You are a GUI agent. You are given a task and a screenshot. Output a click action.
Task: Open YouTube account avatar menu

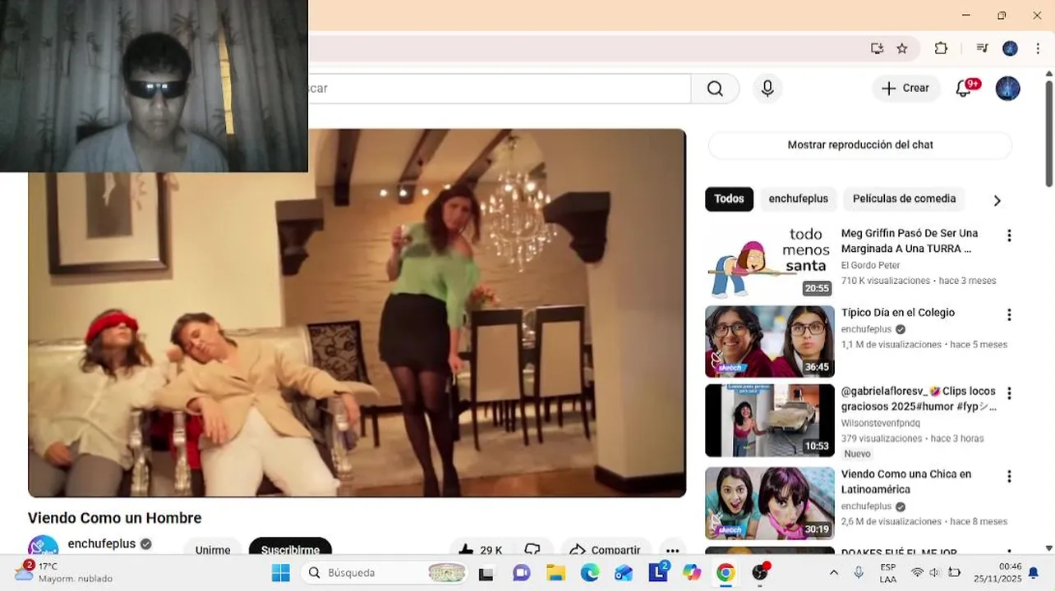click(1008, 89)
